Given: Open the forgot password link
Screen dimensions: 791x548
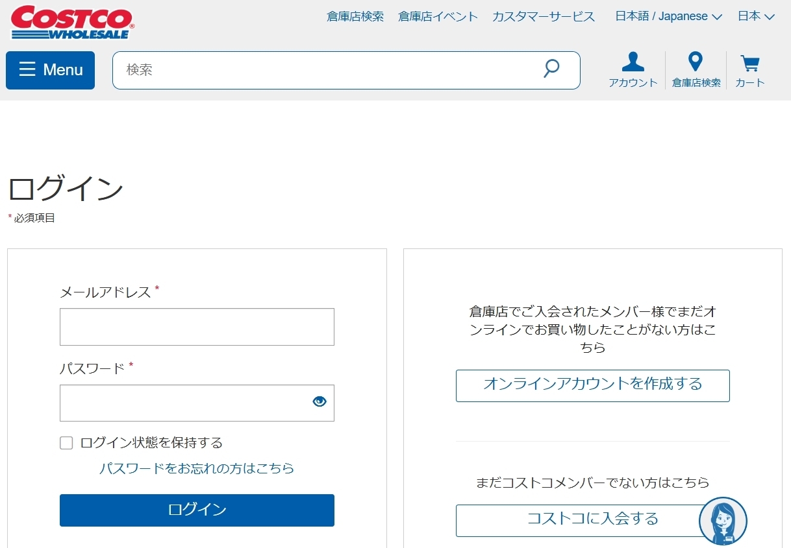Looking at the screenshot, I should pos(197,468).
